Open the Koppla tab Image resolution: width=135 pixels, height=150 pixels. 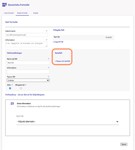[x=36, y=13]
